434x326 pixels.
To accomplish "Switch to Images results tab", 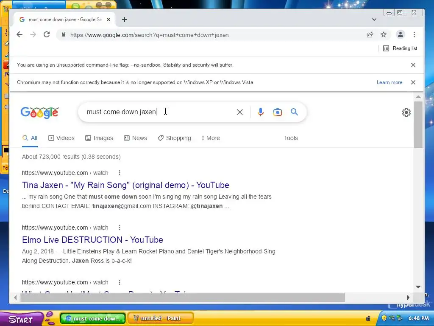I will click(x=99, y=138).
